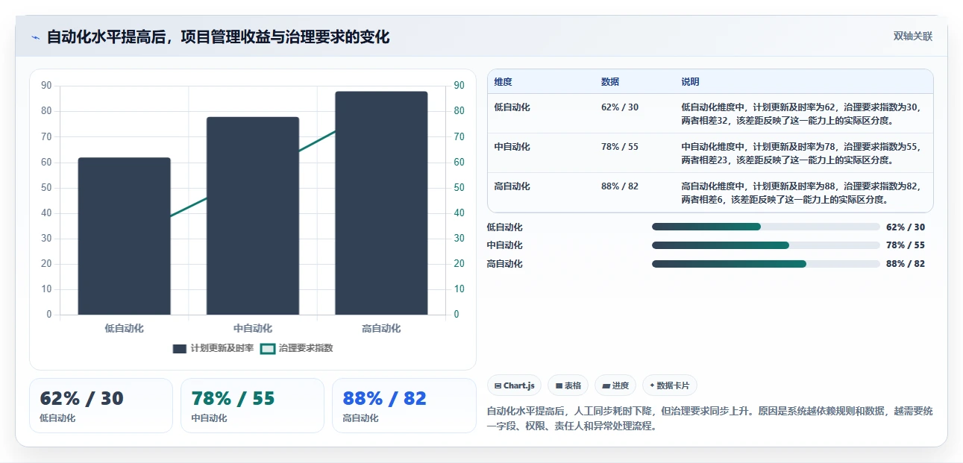Toggle 治理要求指数 legend swatch
This screenshot has width=963, height=463.
[268, 349]
